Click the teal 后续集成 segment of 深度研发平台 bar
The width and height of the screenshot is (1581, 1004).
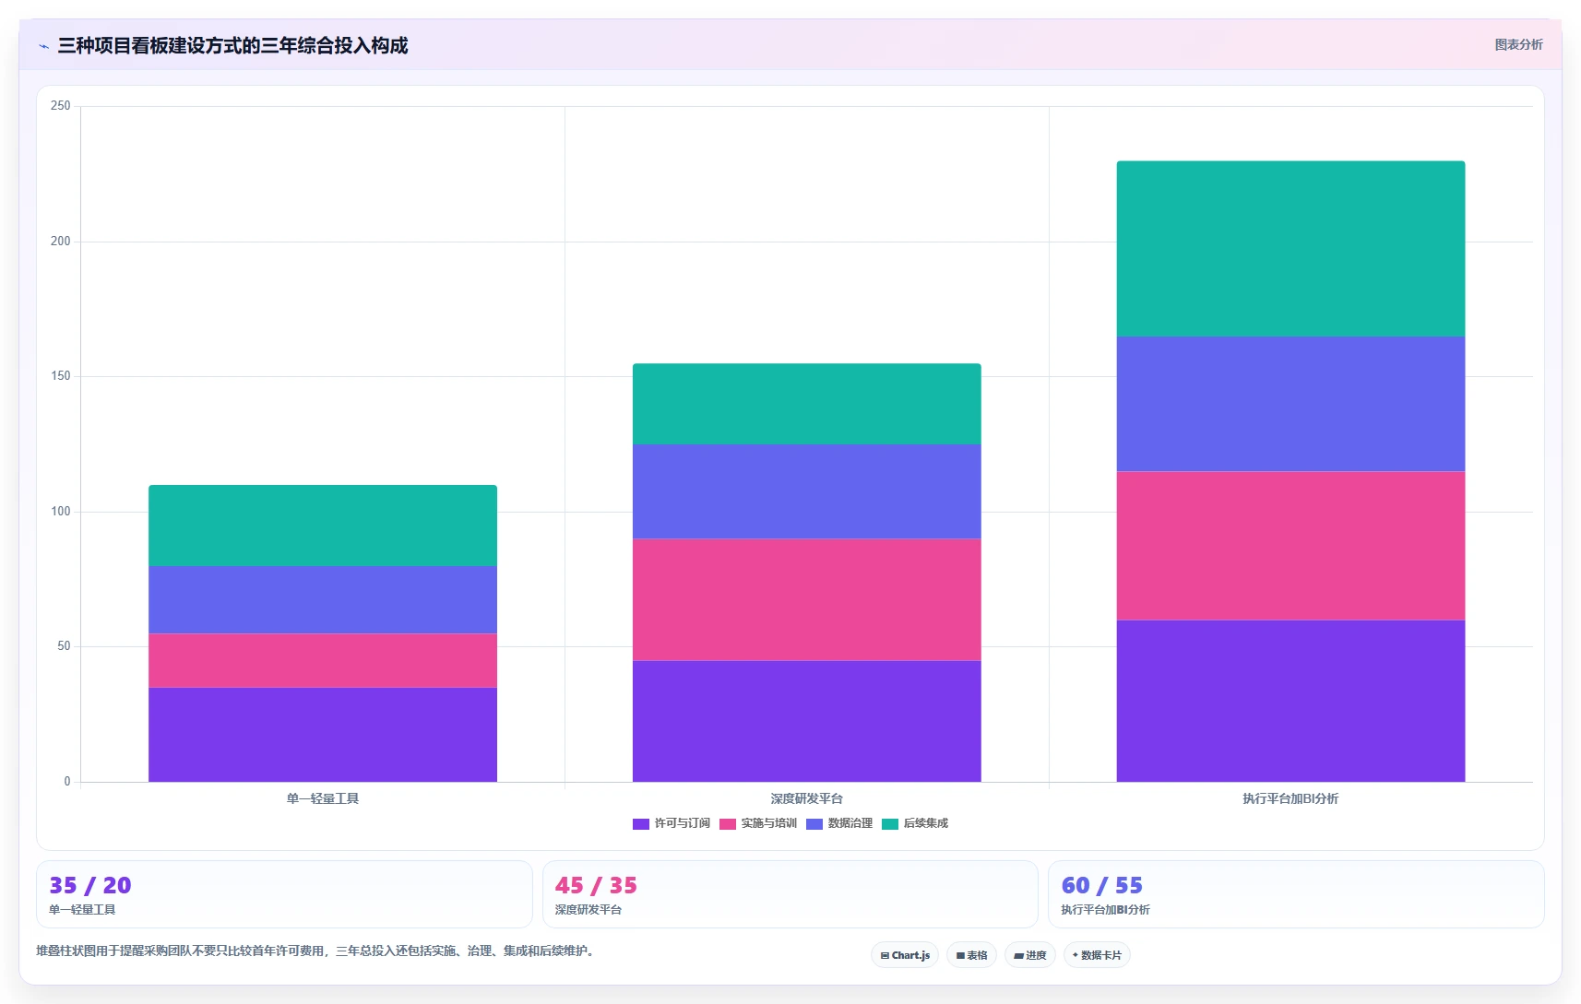coord(807,404)
